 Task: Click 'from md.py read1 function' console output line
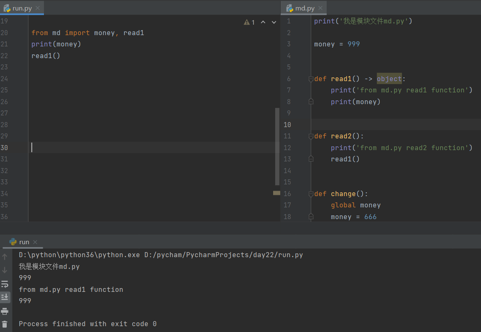[71, 289]
